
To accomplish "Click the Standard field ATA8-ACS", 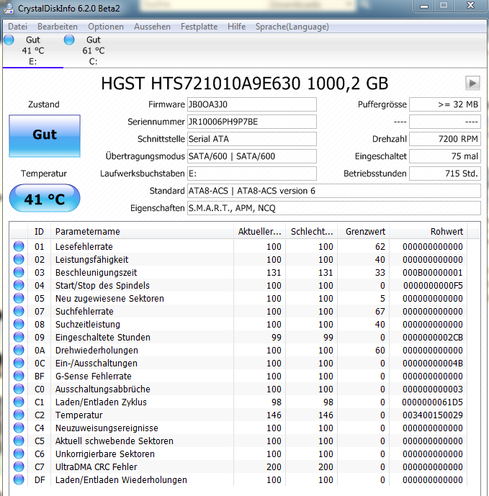I will pyautogui.click(x=334, y=191).
